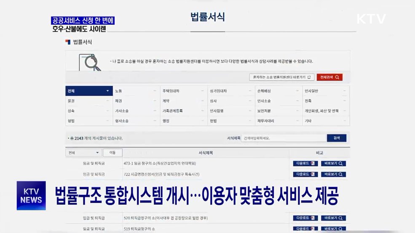Viewport: 415px width, 233px height.
Task: Preview 473-1 임금 청구의 소 with 바로보기
Action: (333, 164)
